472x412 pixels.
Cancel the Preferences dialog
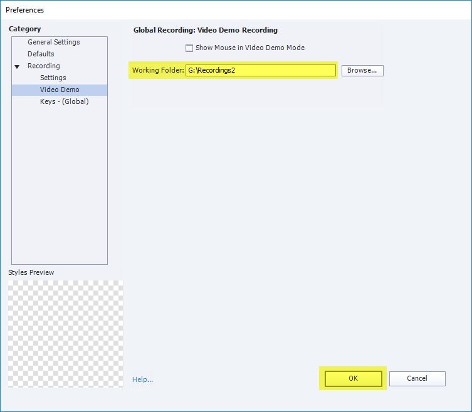coord(417,378)
